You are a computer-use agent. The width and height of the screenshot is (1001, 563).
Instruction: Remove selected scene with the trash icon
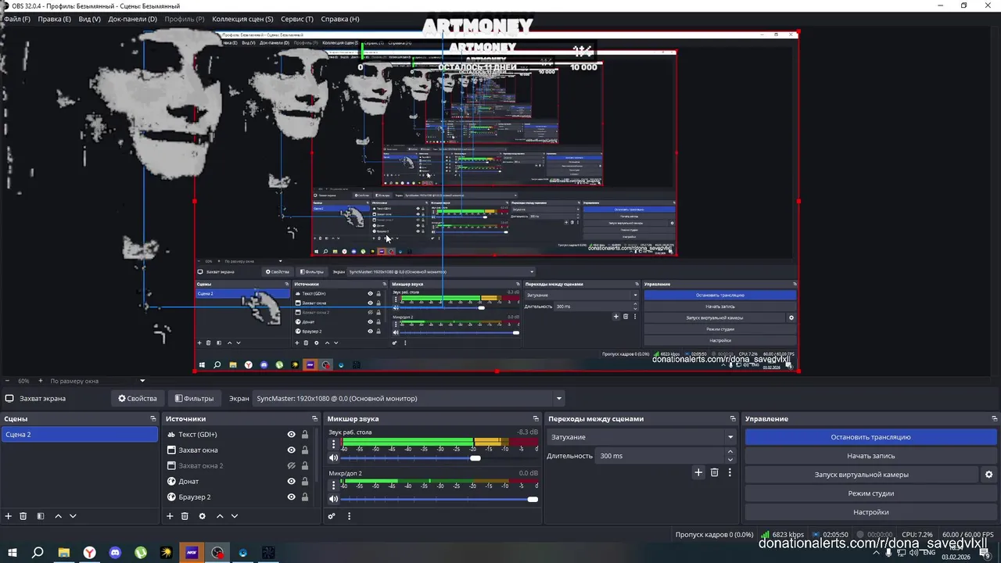(x=23, y=516)
